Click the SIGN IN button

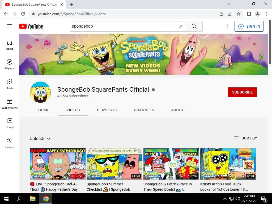[249, 26]
